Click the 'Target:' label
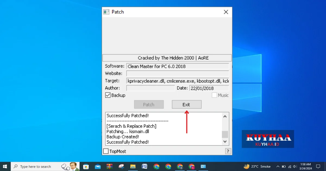Viewport: 326px width, 171px height. pyautogui.click(x=112, y=81)
